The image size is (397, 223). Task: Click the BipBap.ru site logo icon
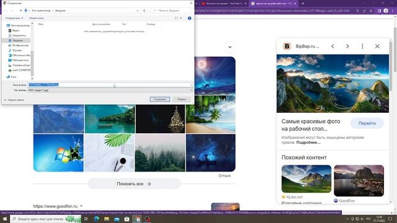(287, 46)
